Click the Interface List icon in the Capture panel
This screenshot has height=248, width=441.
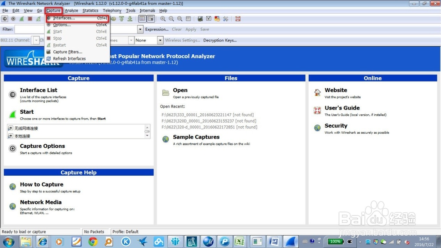point(12,94)
